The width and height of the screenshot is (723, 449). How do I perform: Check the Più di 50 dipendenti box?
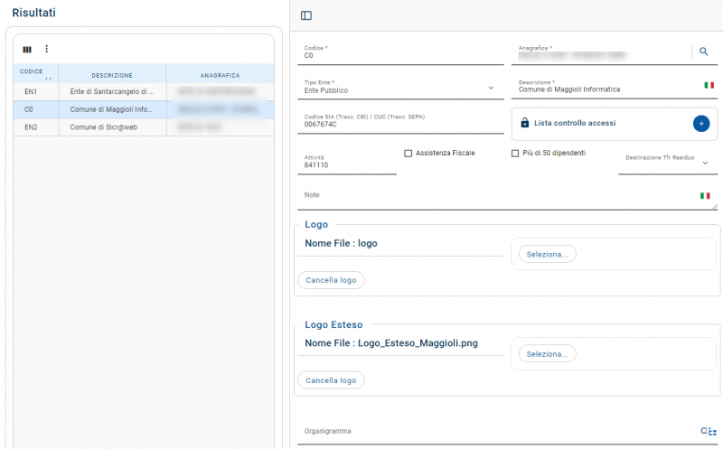pos(515,154)
